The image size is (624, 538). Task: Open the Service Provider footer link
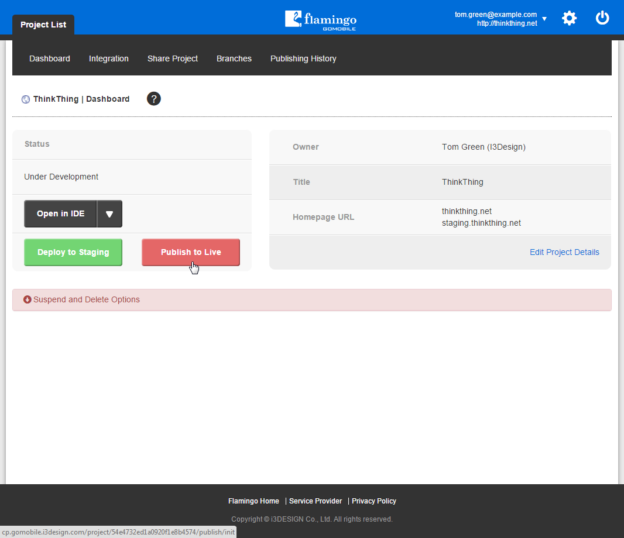pyautogui.click(x=316, y=501)
